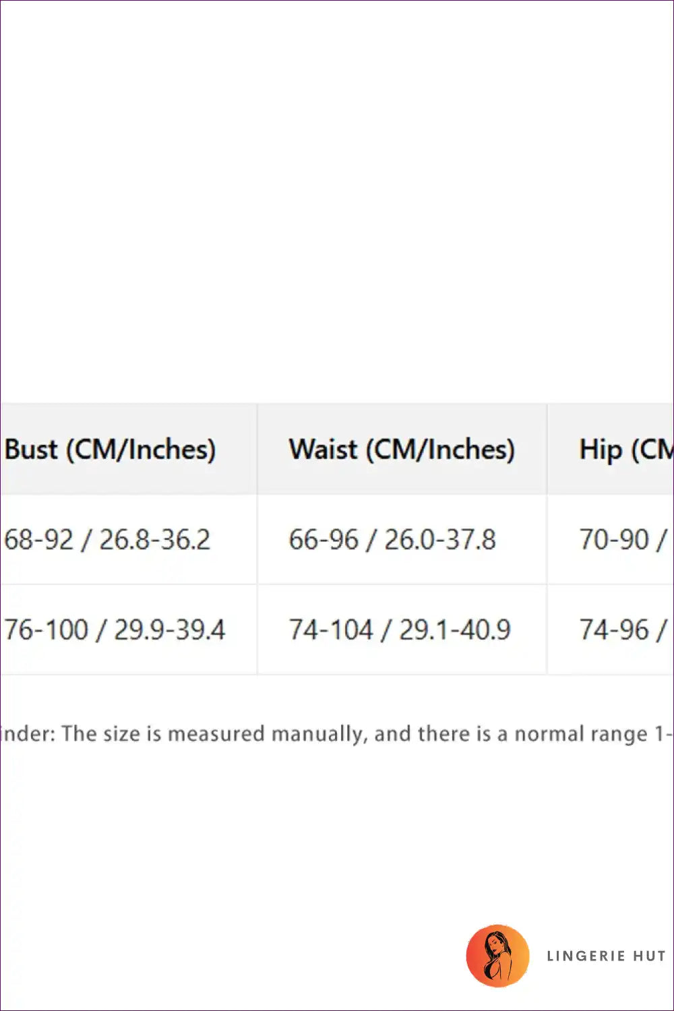Image resolution: width=674 pixels, height=1011 pixels.
Task: Select the Waist (CM/Inches) column header
Action: [x=402, y=450]
